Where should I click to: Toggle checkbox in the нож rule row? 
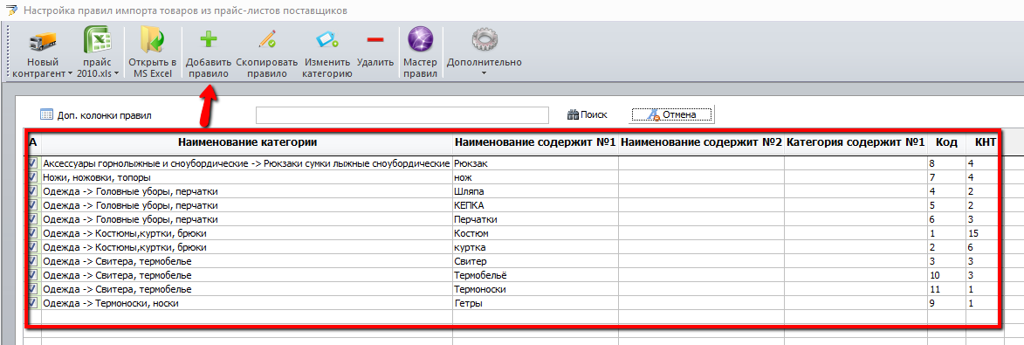(33, 177)
